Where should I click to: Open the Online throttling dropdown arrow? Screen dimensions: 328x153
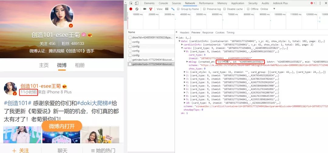[x=274, y=9]
